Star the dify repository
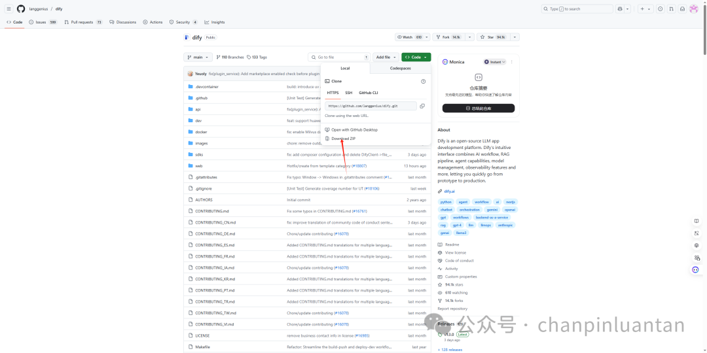This screenshot has width=707, height=353. (x=494, y=37)
